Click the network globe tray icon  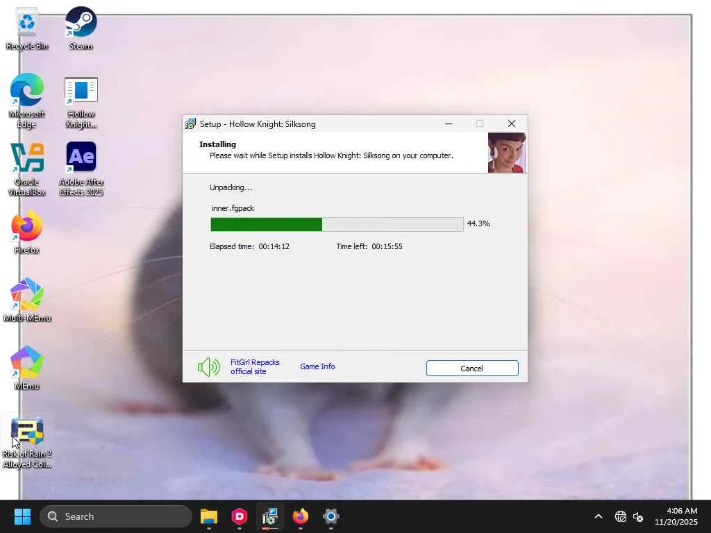click(620, 516)
